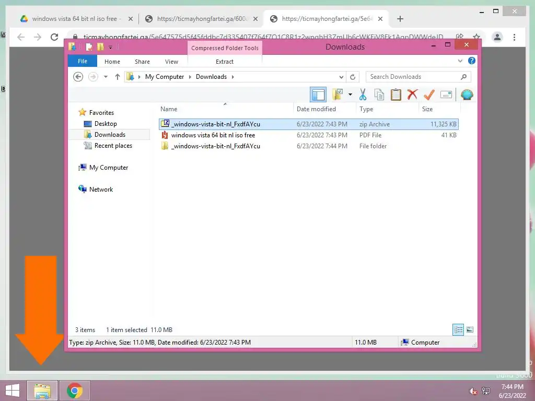535x401 pixels.
Task: Open Explorer help question mark
Action: (x=472, y=61)
